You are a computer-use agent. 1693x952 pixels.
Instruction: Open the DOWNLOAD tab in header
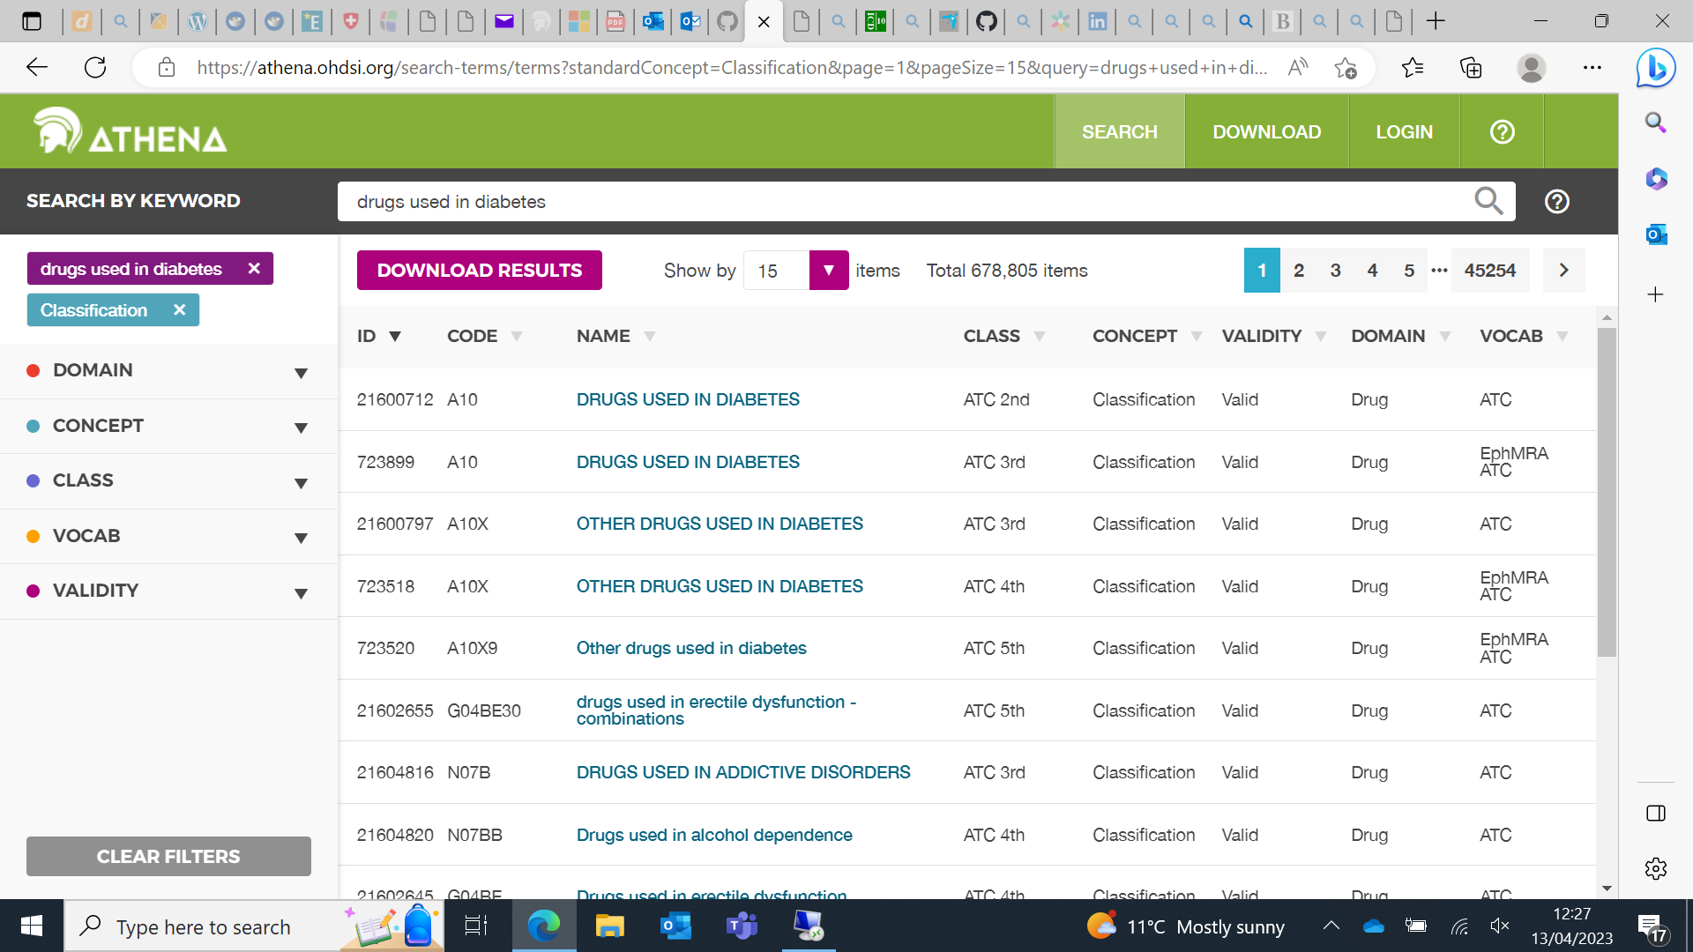point(1266,132)
